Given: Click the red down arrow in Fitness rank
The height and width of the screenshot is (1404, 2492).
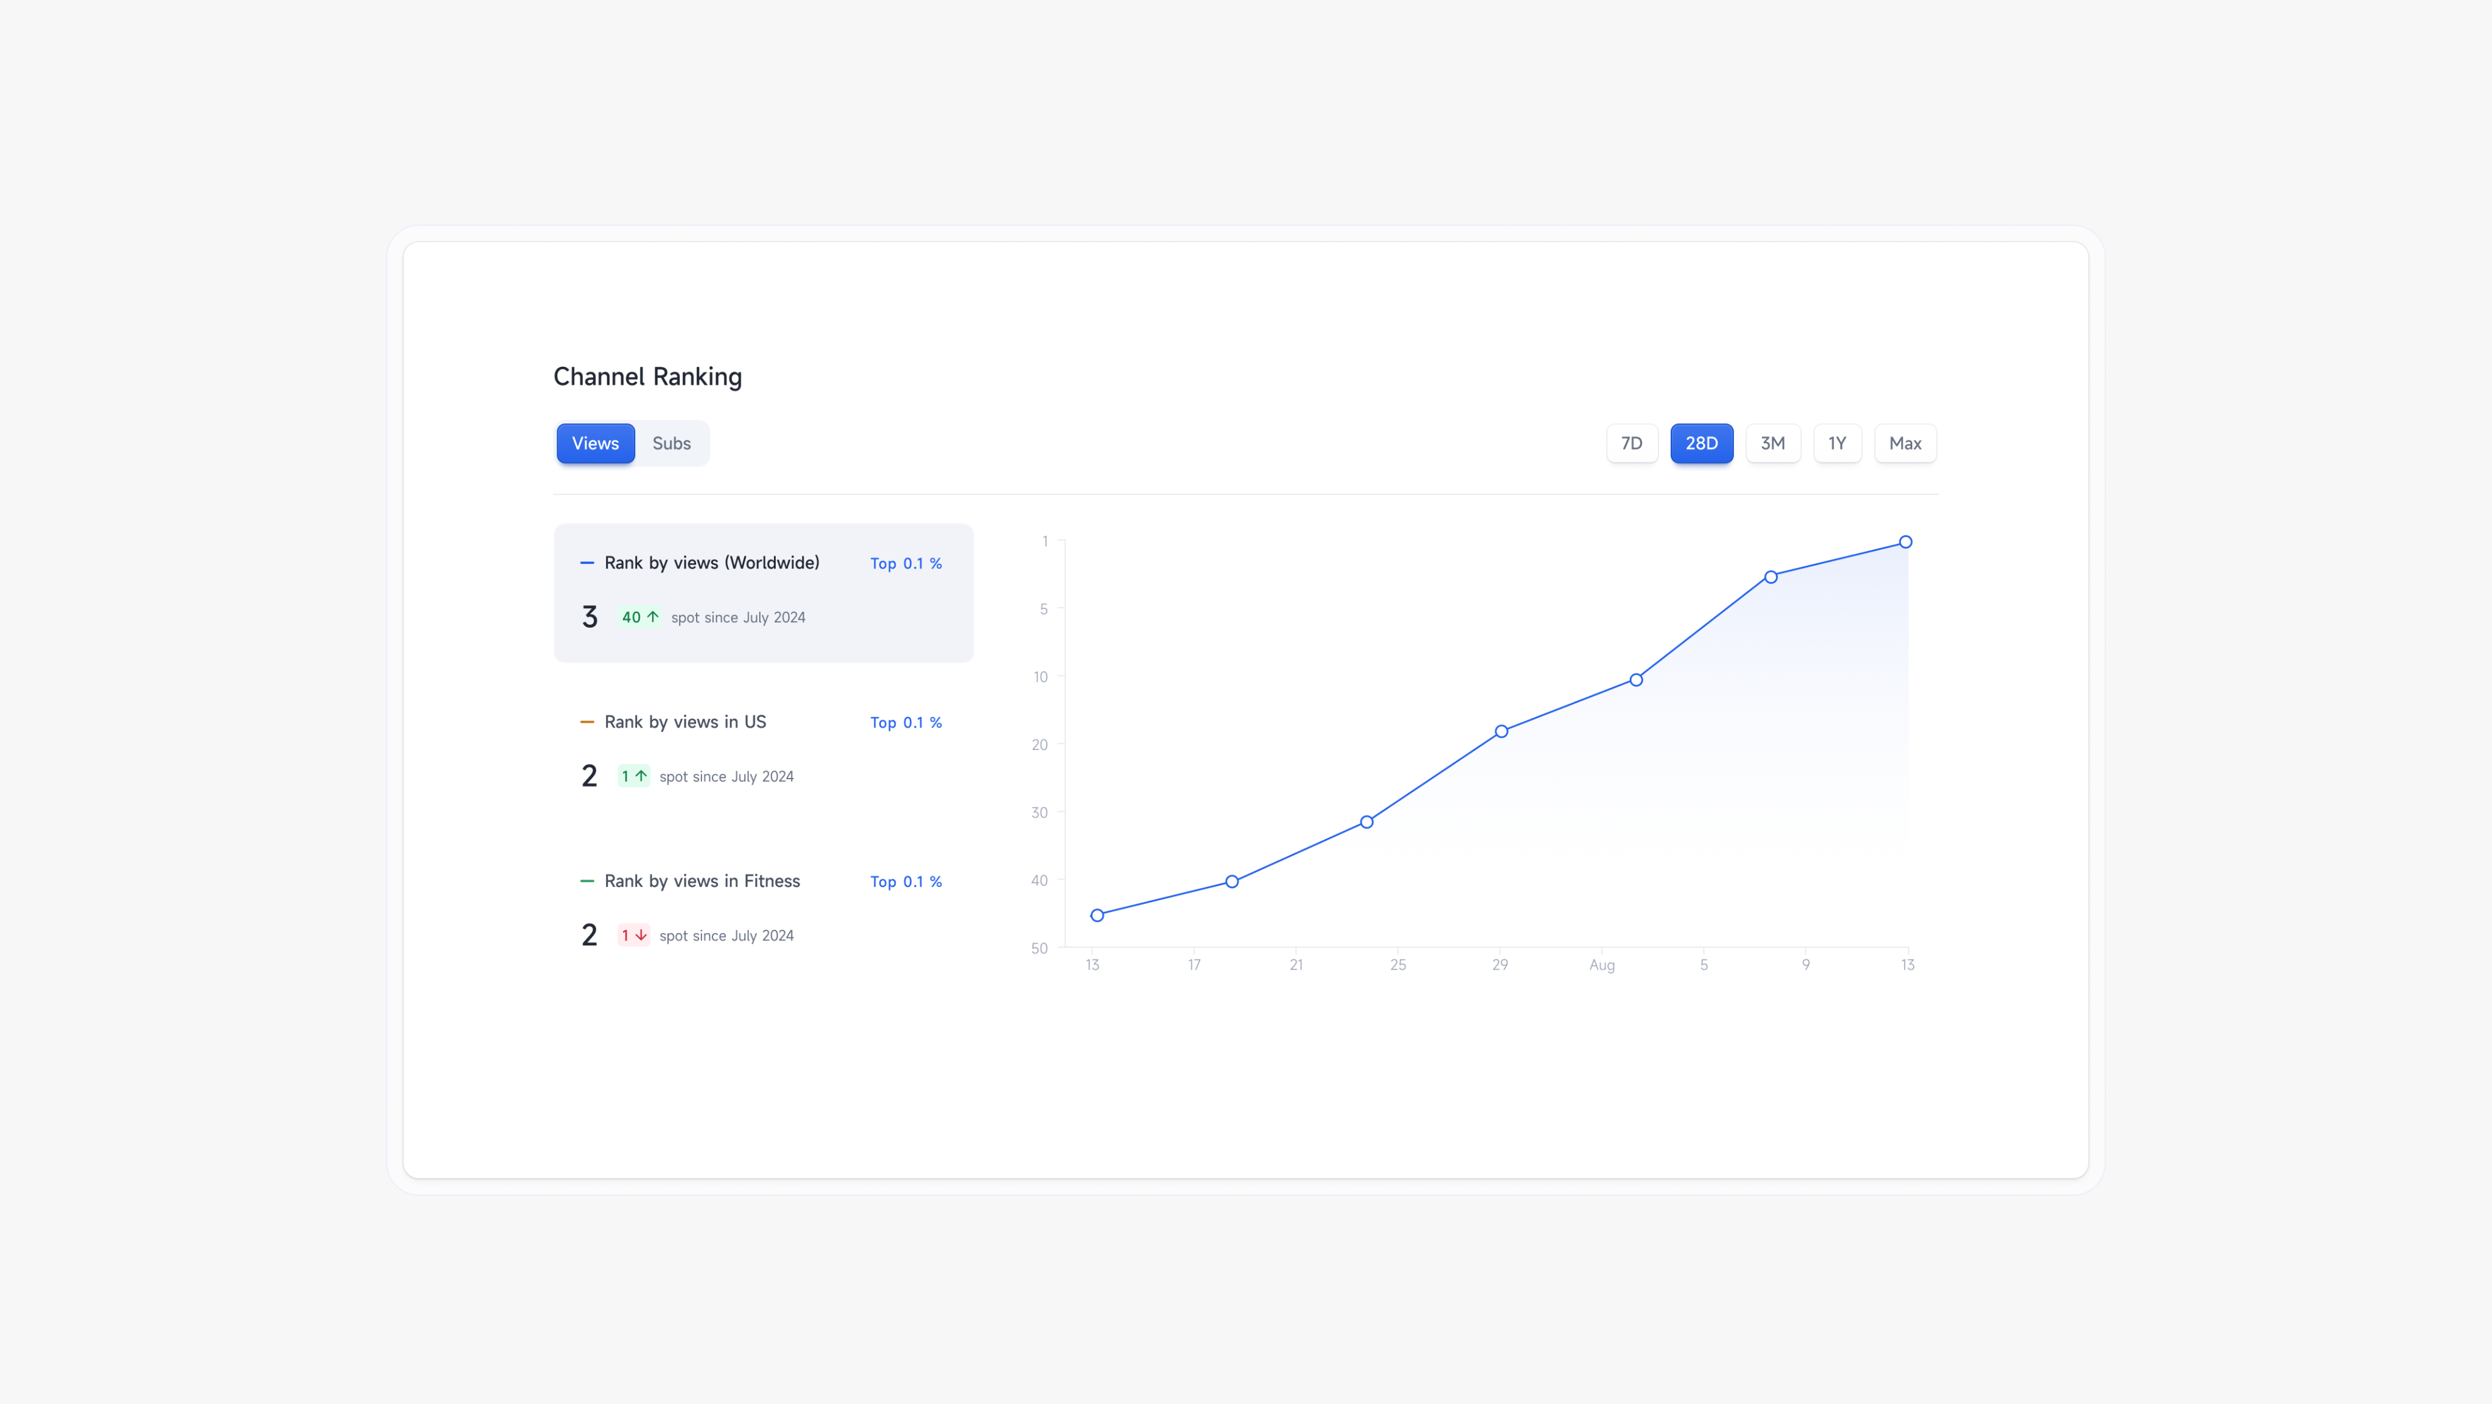Looking at the screenshot, I should point(641,935).
